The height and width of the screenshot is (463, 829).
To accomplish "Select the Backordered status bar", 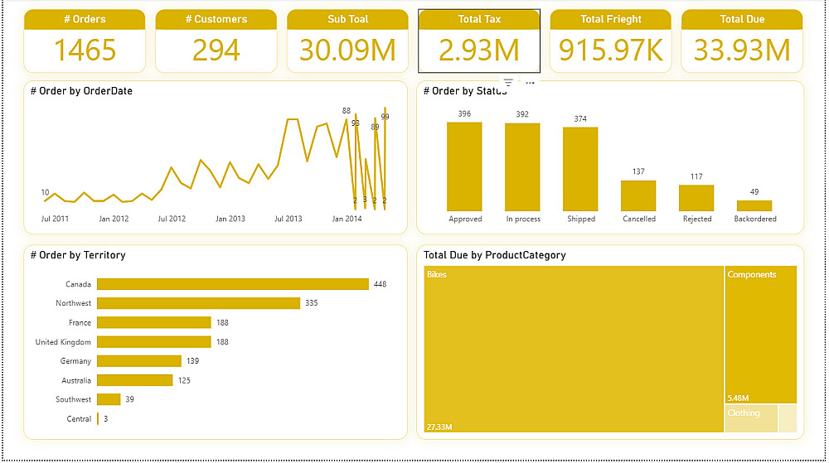I will (754, 206).
